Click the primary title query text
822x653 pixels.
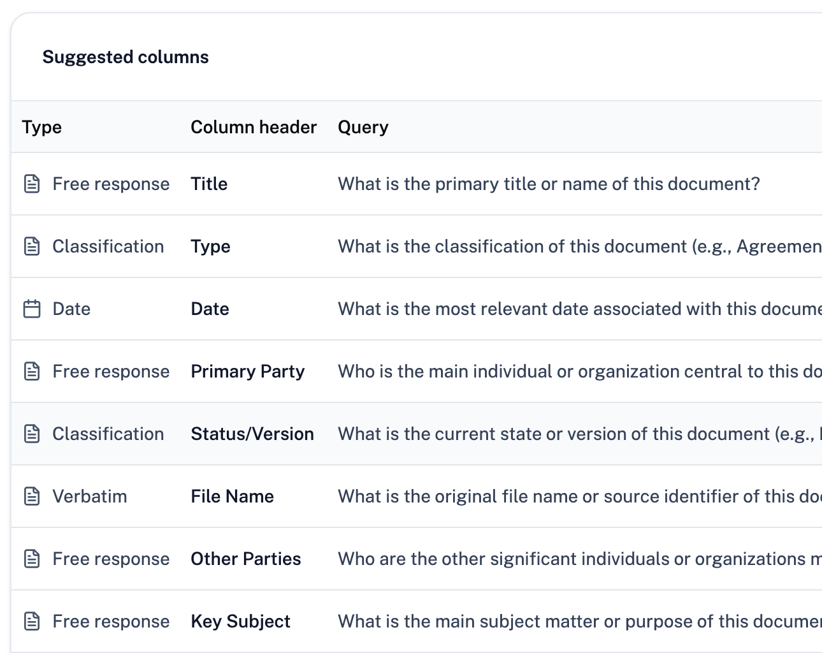549,184
